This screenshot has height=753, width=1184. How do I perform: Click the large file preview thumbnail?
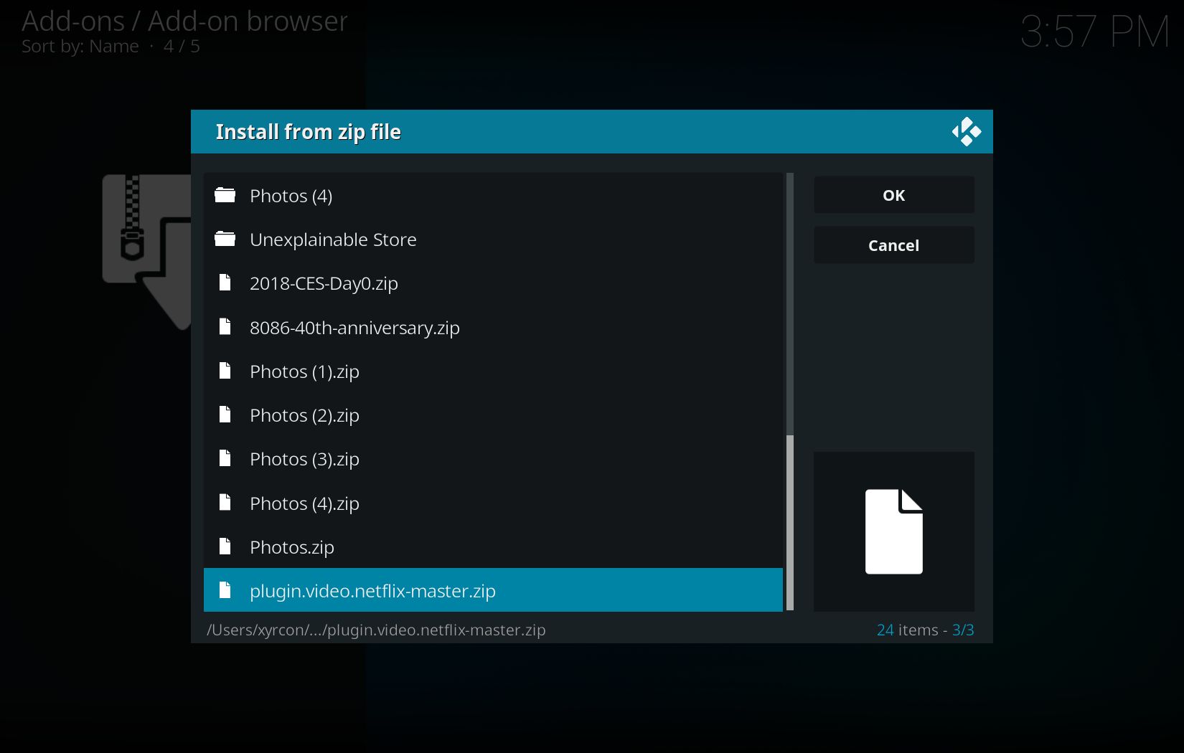pyautogui.click(x=894, y=531)
